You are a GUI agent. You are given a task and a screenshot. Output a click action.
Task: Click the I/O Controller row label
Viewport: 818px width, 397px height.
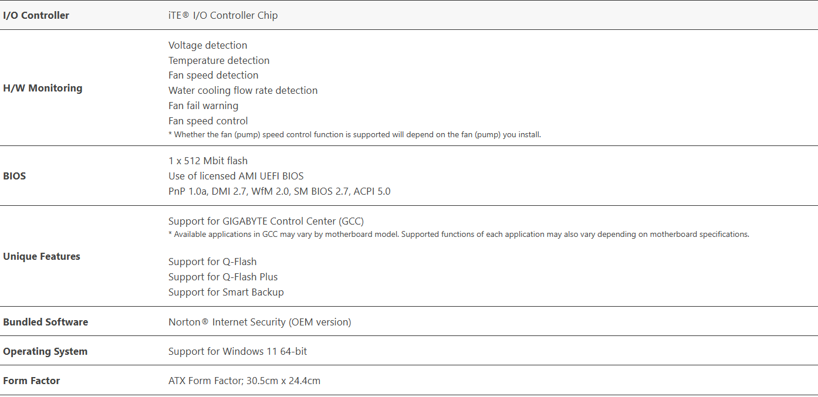[x=36, y=15]
